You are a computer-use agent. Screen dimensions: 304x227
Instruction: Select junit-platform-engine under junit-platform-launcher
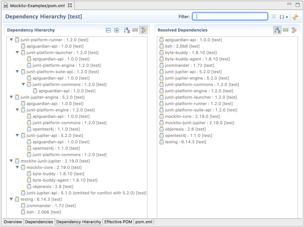point(64,65)
